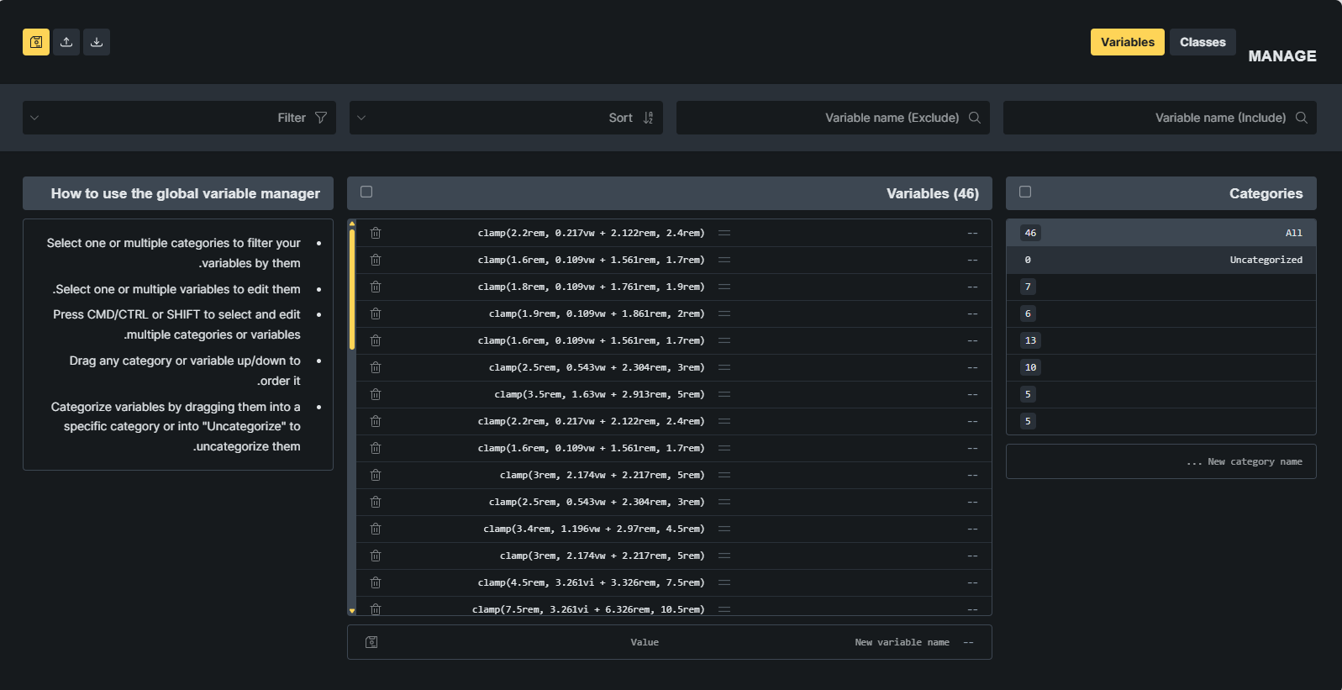Image resolution: width=1342 pixels, height=690 pixels.
Task: Click the upload/export icon in top toolbar
Action: tap(66, 42)
